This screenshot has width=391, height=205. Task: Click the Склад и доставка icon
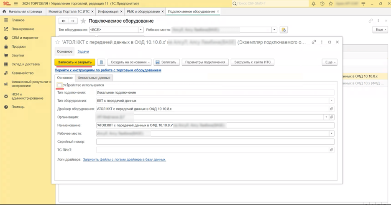[x=6, y=64]
